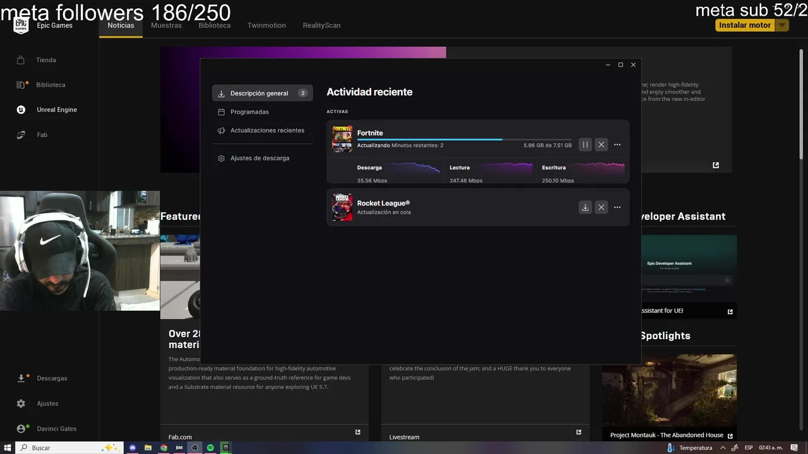Click the Buscar taskbar search box

tap(69, 448)
